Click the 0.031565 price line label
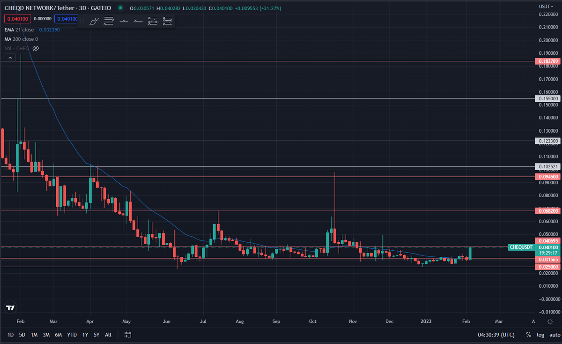Image resolution: width=562 pixels, height=344 pixels. pos(547,259)
